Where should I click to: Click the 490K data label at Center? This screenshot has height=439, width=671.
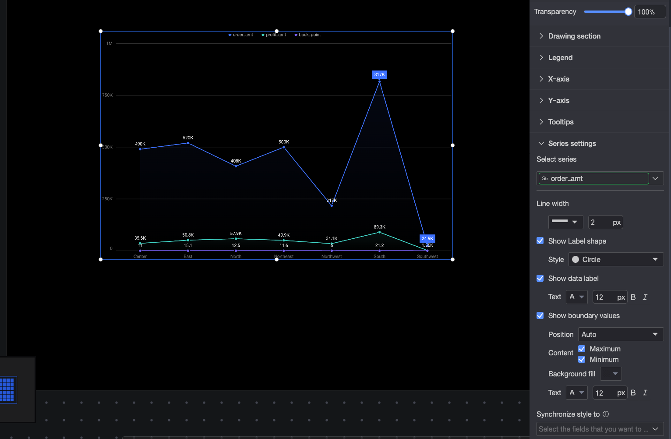140,144
